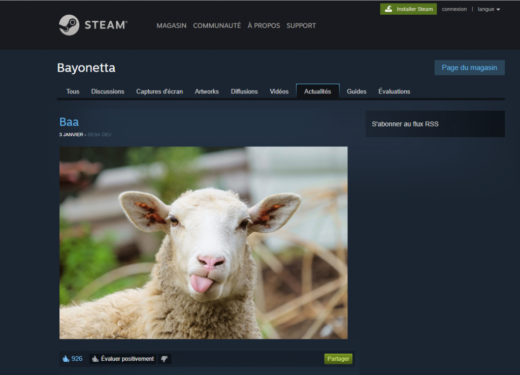The width and height of the screenshot is (520, 375).
Task: Switch to the Évaluations tab
Action: 394,91
